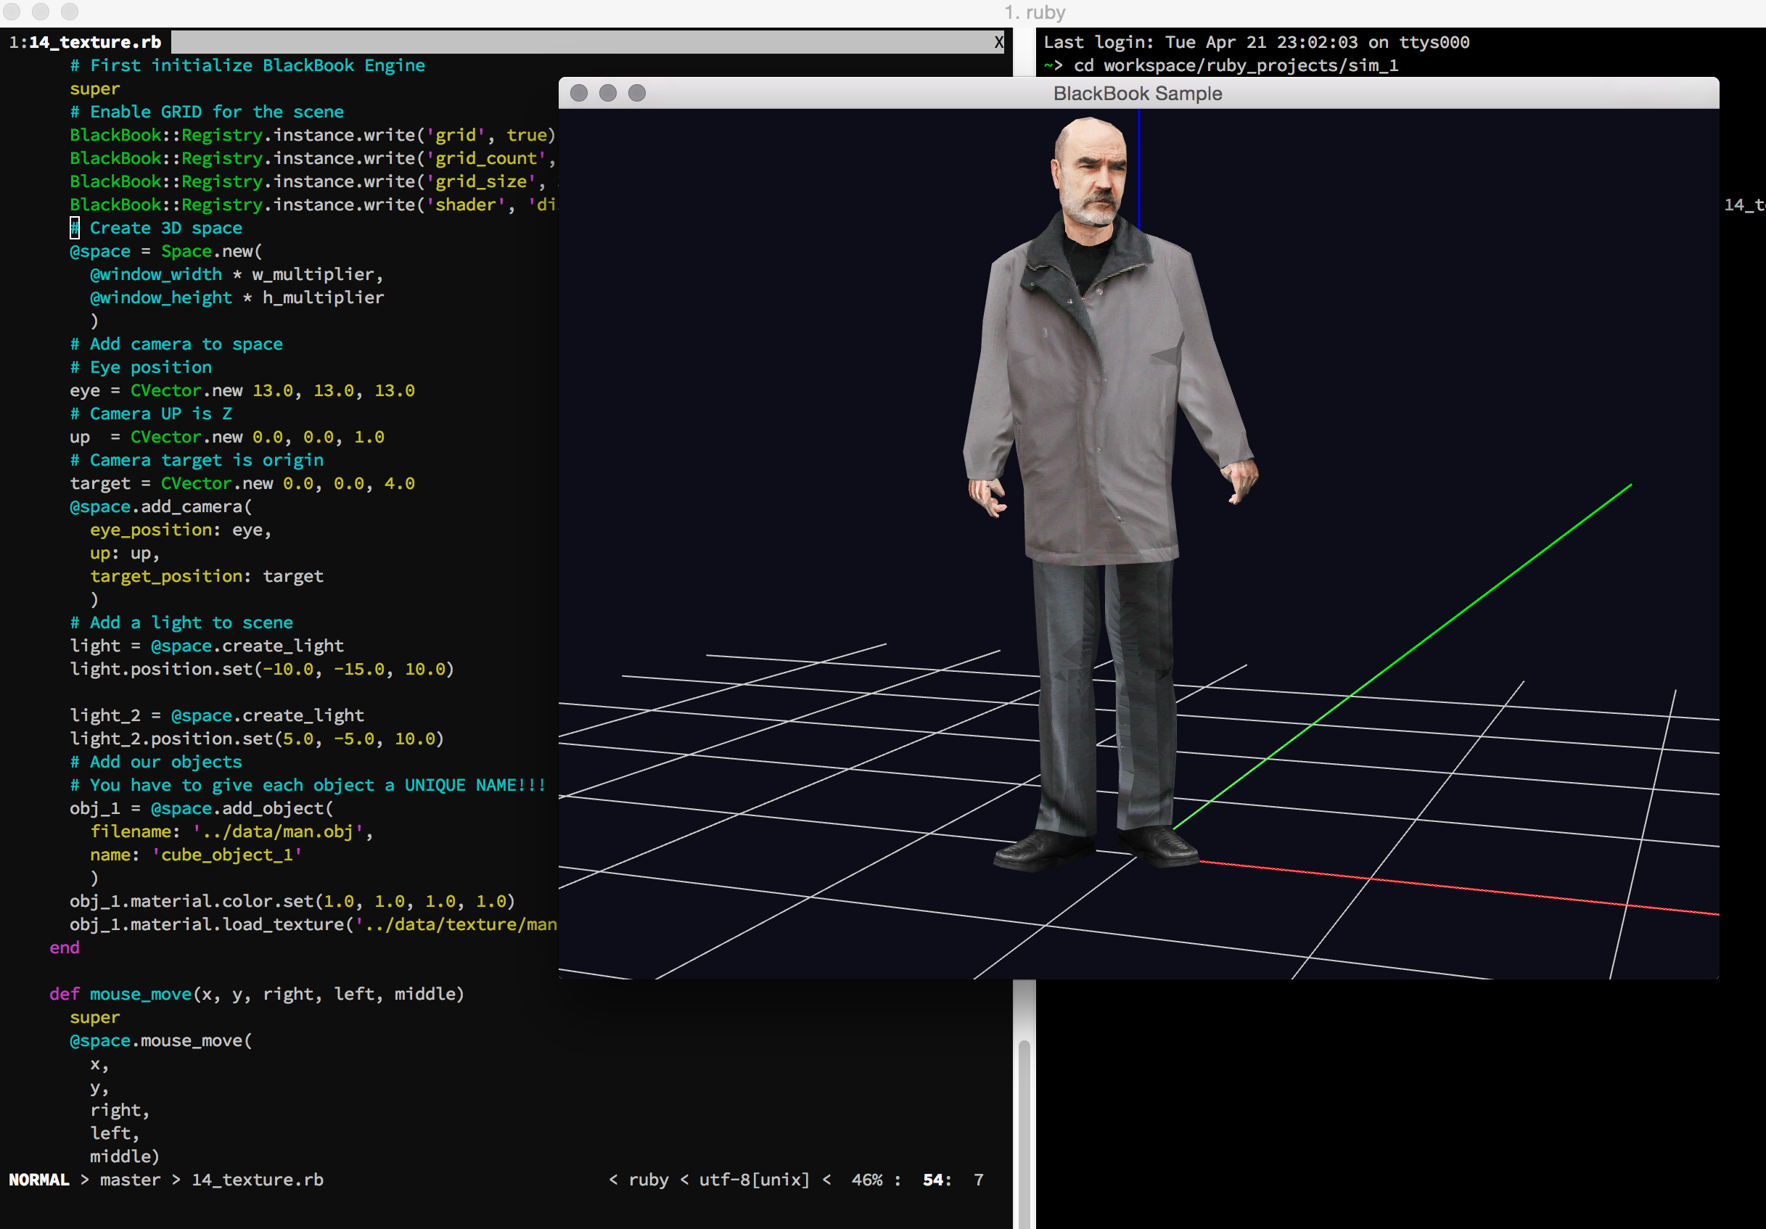Screen dimensions: 1766x1229
Task: Click the BlackBook Sample window close button
Action: click(x=579, y=93)
